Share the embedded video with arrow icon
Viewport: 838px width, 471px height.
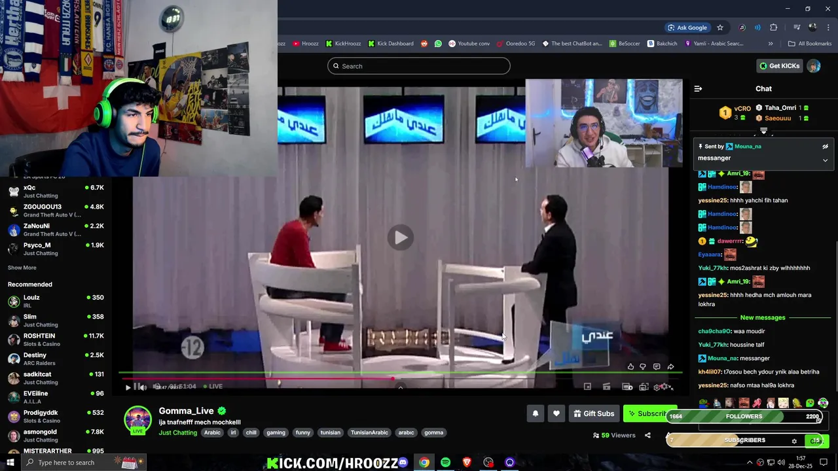[x=670, y=367]
